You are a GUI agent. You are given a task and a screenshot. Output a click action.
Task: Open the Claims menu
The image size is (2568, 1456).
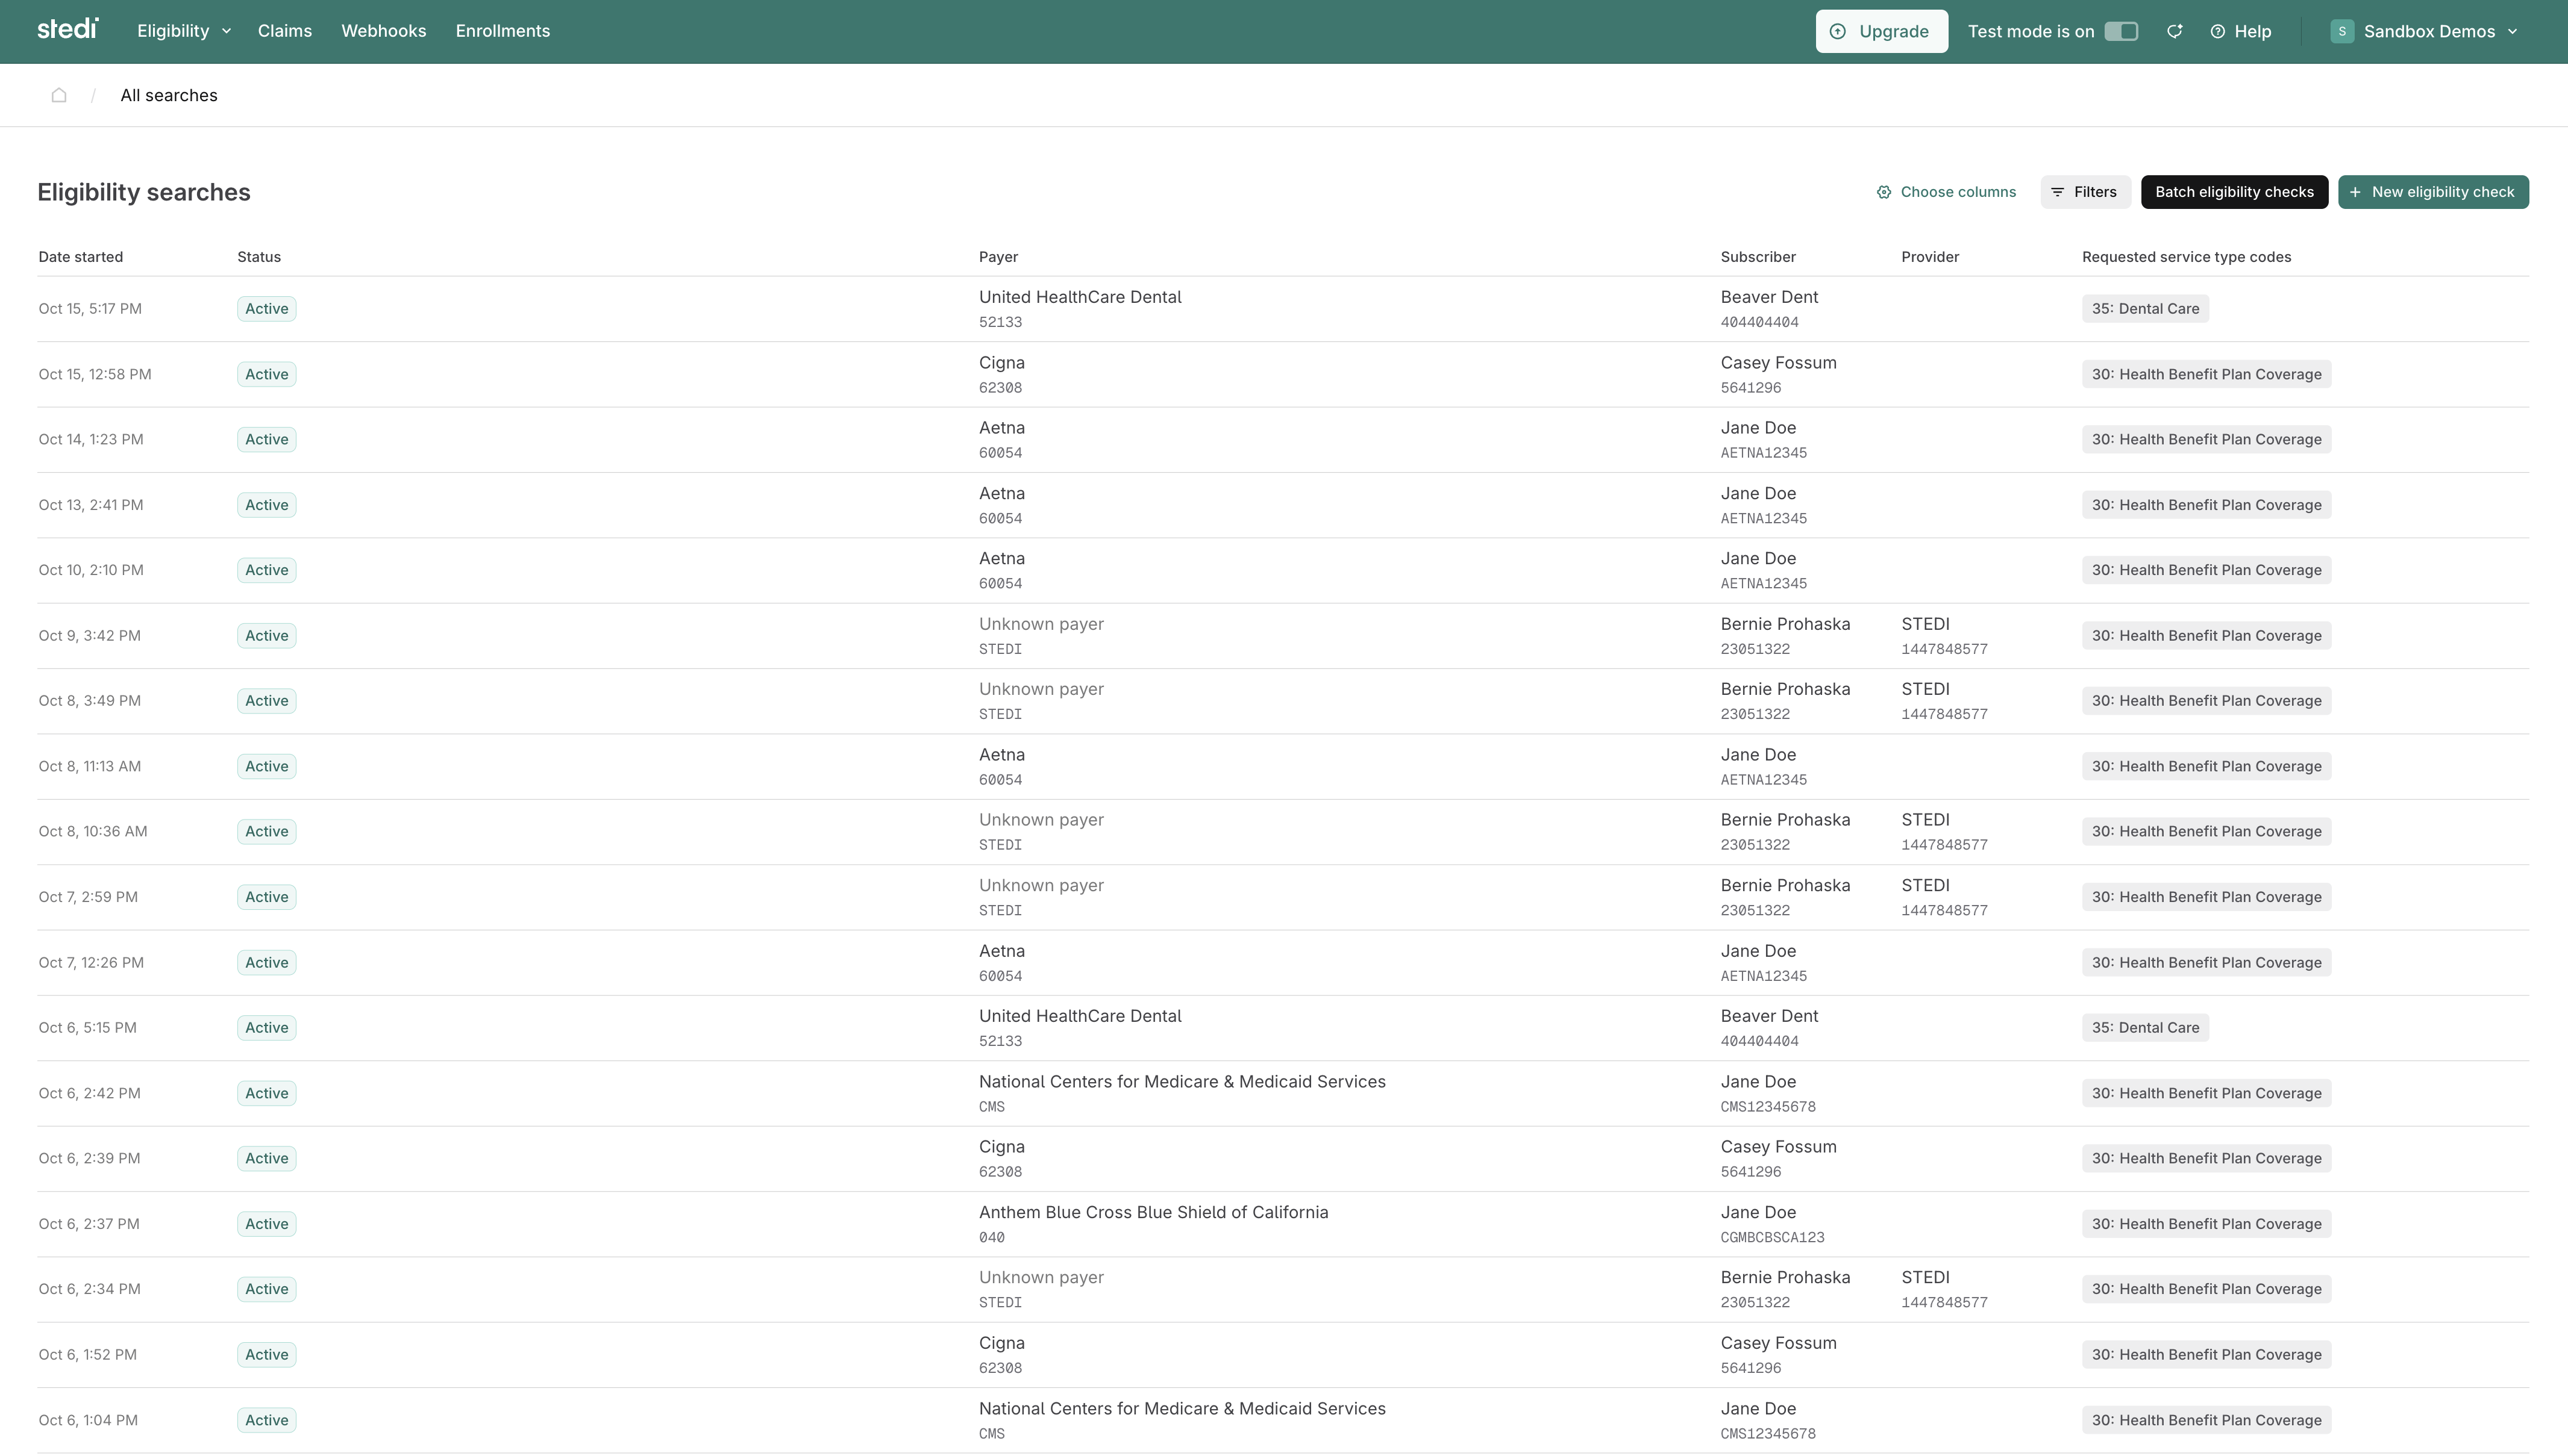coord(284,31)
